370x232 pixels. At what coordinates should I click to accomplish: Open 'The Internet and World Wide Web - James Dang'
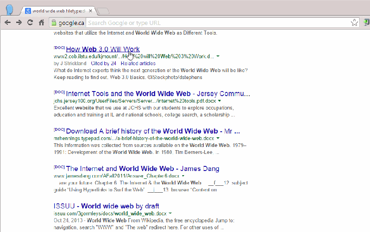[x=143, y=169]
